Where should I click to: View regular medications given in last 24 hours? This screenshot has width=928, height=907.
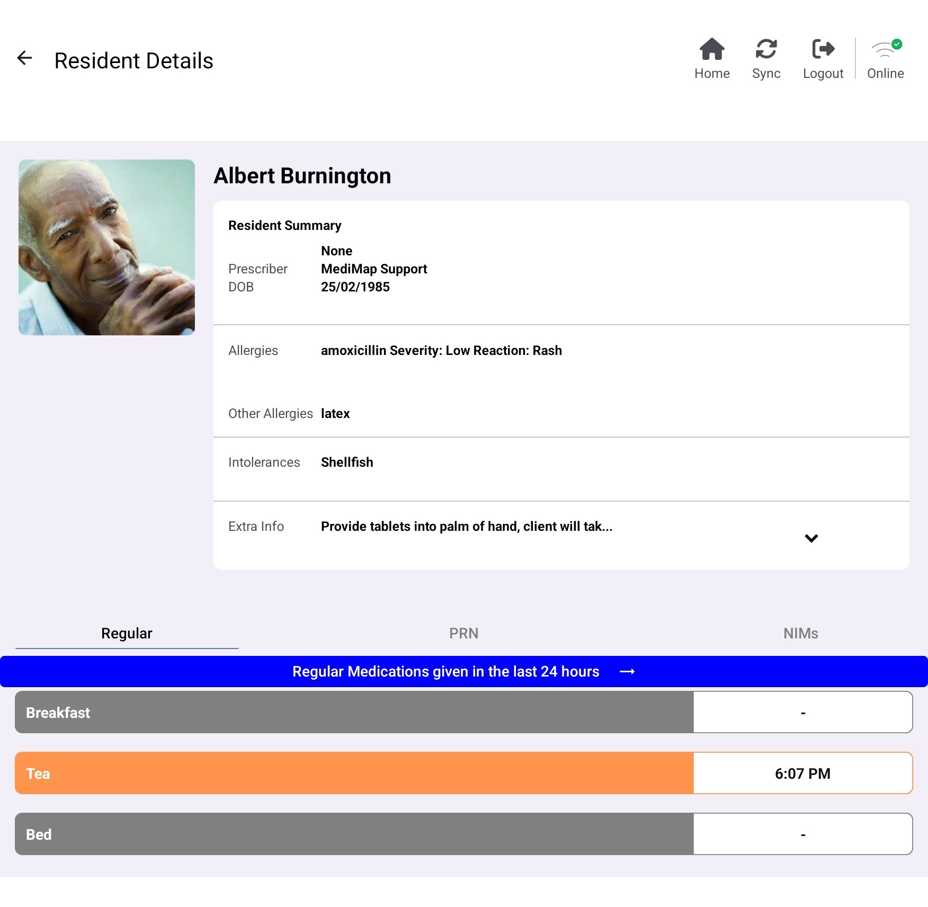pos(445,672)
